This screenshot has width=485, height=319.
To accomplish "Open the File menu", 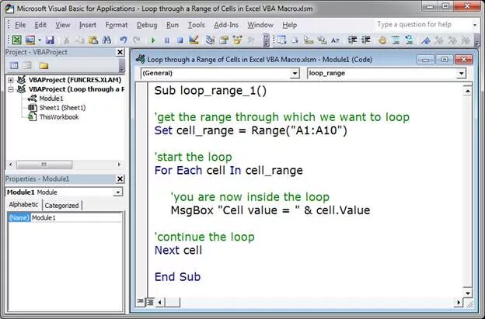I will pos(20,25).
